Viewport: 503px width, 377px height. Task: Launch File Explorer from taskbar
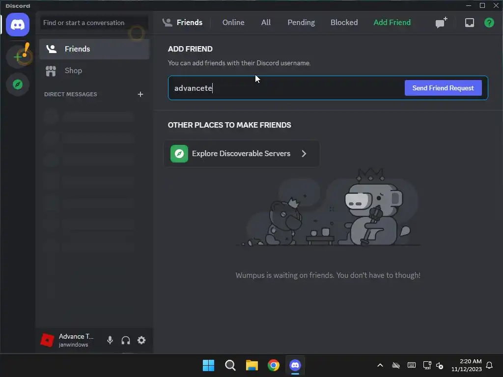click(x=252, y=365)
